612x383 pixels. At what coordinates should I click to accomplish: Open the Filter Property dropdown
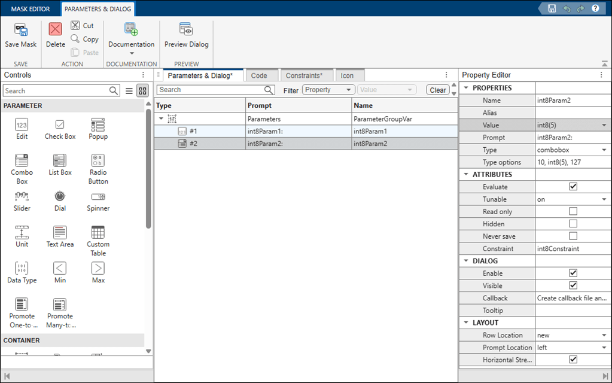[328, 90]
